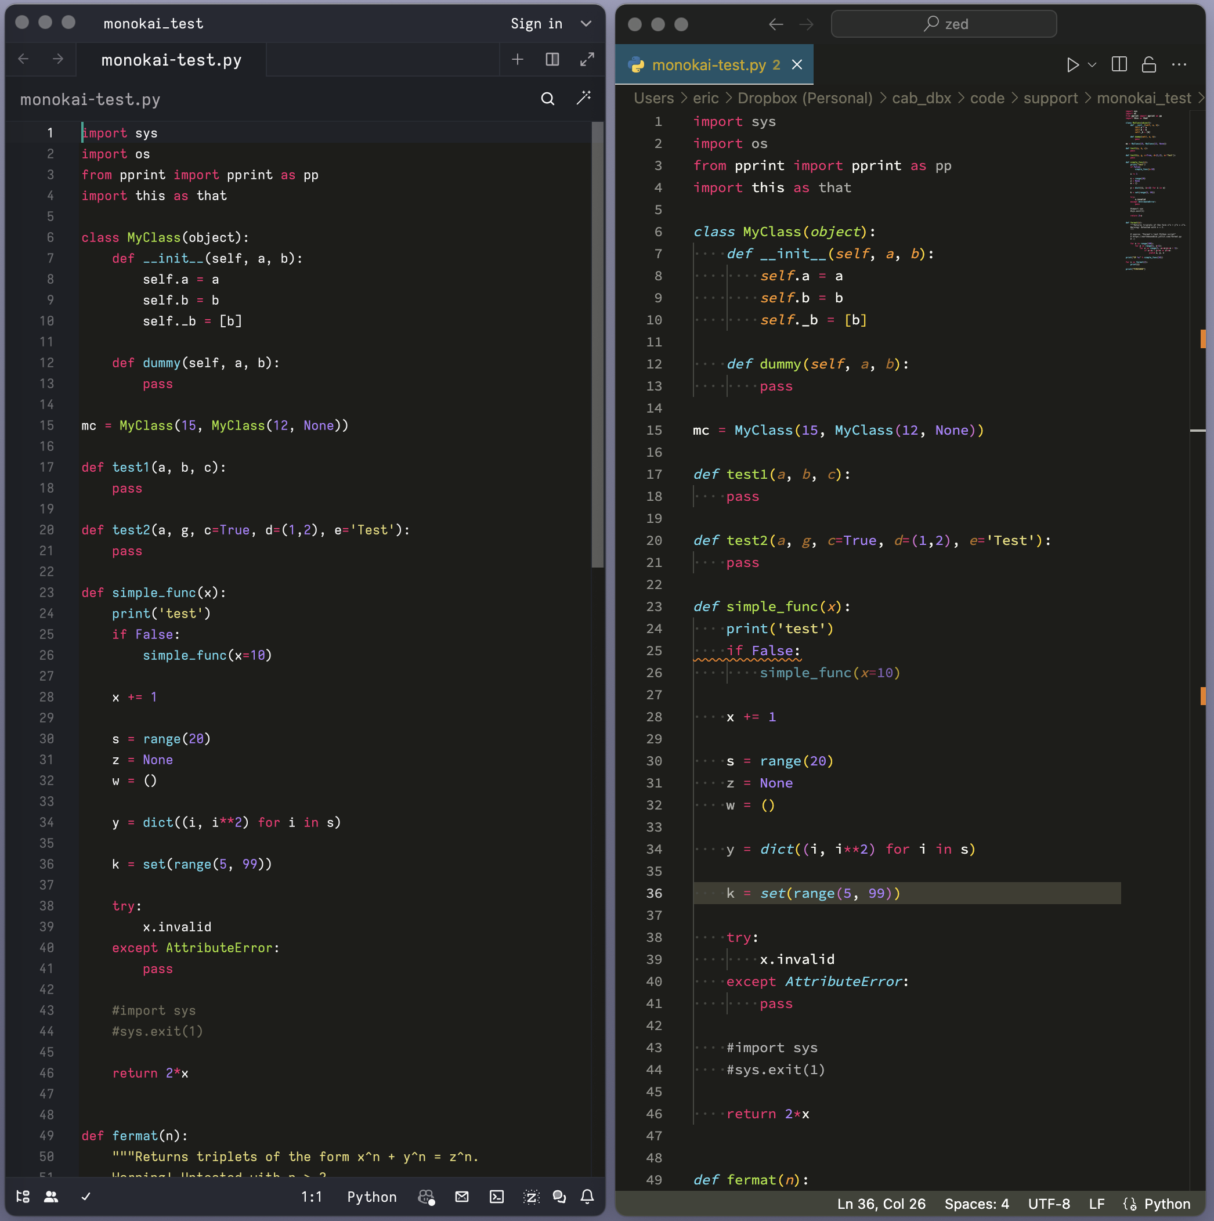Viewport: 1214px width, 1221px height.
Task: Open the project panel icon
Action: pos(23,1197)
